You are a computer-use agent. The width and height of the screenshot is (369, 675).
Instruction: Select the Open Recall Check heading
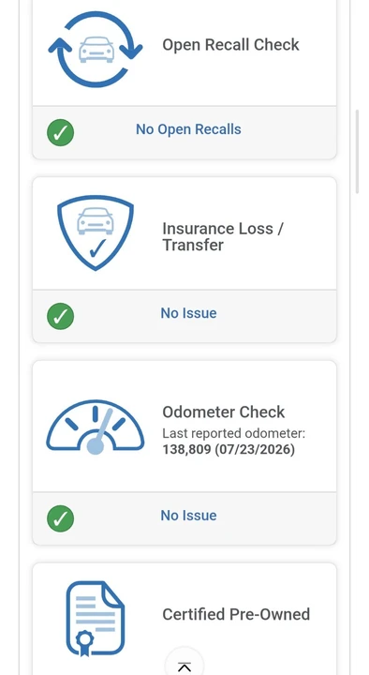click(230, 45)
